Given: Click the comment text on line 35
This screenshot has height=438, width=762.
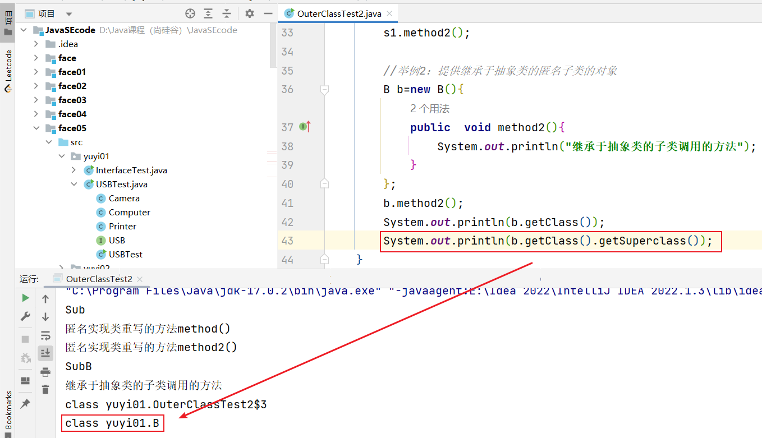Looking at the screenshot, I should 501,71.
